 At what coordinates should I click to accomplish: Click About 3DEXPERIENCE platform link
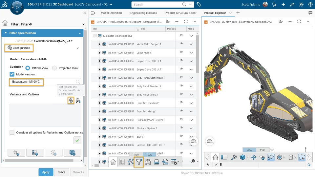[202, 173]
